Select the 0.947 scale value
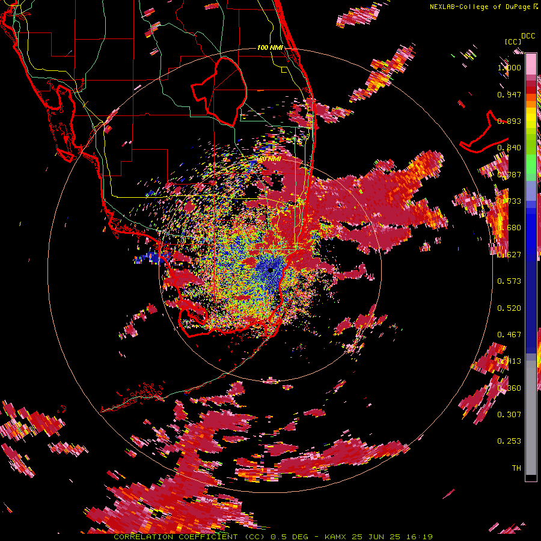 [509, 94]
